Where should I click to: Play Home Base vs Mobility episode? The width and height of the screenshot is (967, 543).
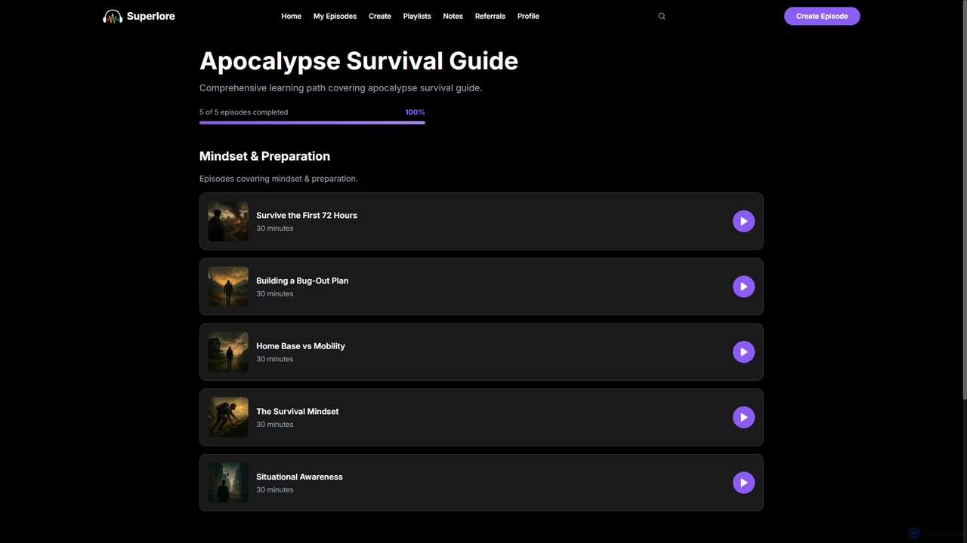[x=743, y=352]
